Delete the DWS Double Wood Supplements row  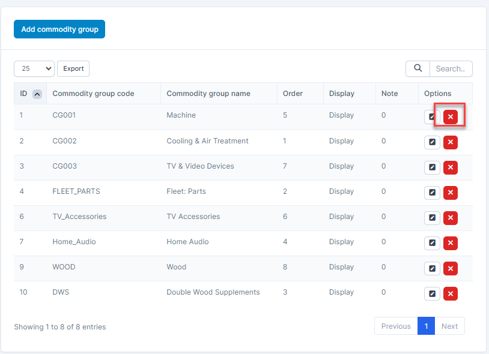coord(451,293)
